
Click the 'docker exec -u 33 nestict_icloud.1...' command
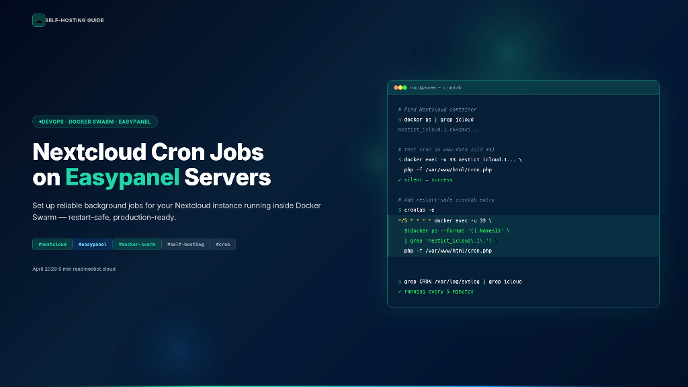coord(462,160)
